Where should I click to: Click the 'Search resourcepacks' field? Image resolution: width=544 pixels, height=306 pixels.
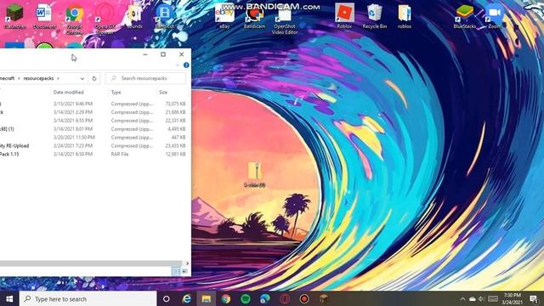pos(145,78)
